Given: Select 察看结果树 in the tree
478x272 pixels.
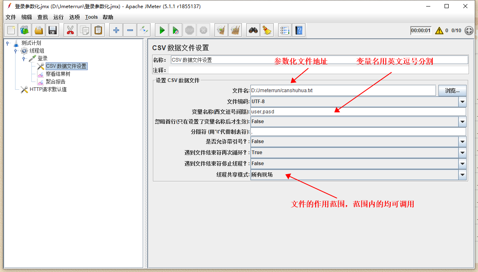Looking at the screenshot, I should [x=58, y=74].
